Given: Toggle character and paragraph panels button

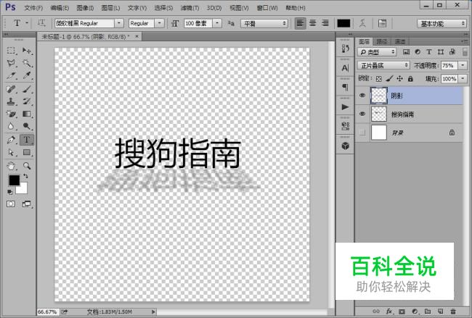Looking at the screenshot, I should [382, 23].
